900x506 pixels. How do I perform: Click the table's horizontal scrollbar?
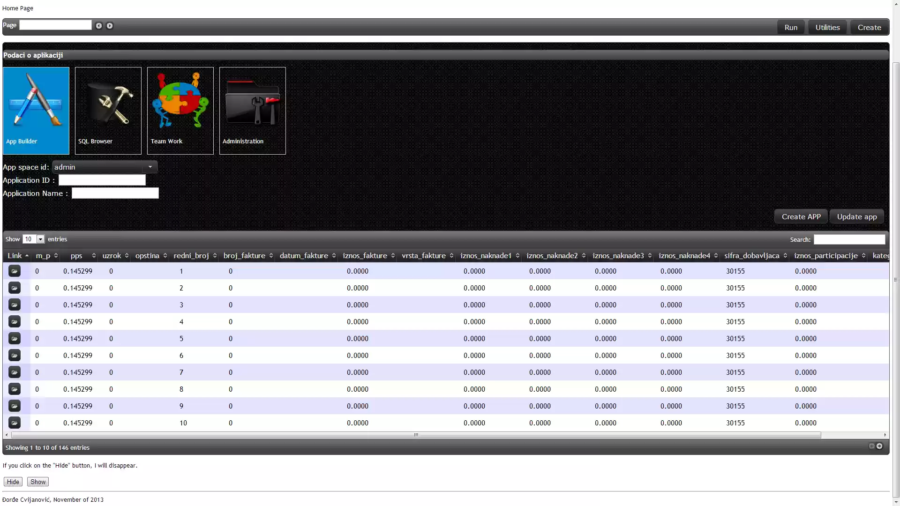[416, 435]
